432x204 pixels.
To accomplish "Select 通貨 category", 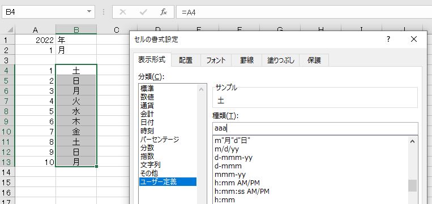I will (168, 105).
